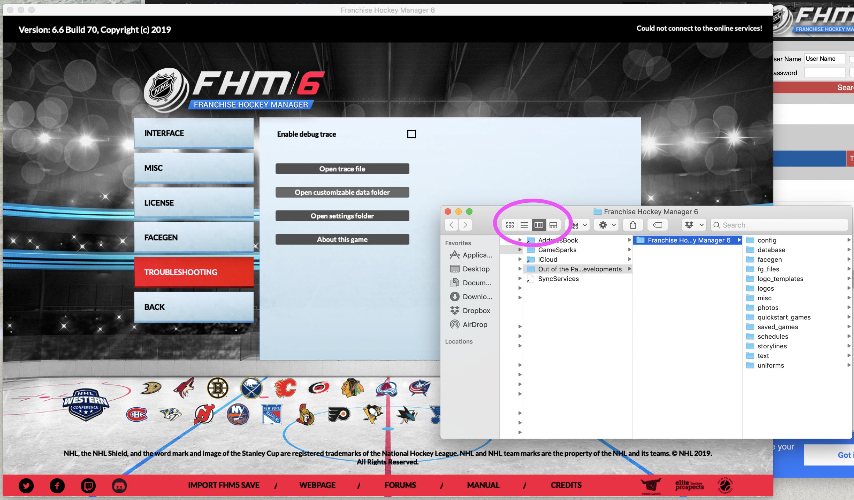The width and height of the screenshot is (854, 500).
Task: Open the FACEGEN settings tab
Action: 194,238
